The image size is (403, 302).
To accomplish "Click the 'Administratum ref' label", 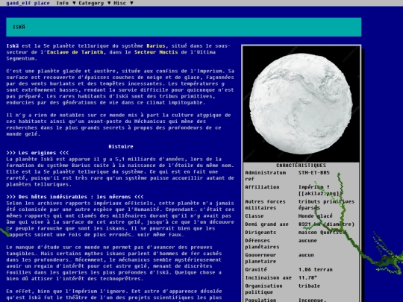I will coord(266,176).
